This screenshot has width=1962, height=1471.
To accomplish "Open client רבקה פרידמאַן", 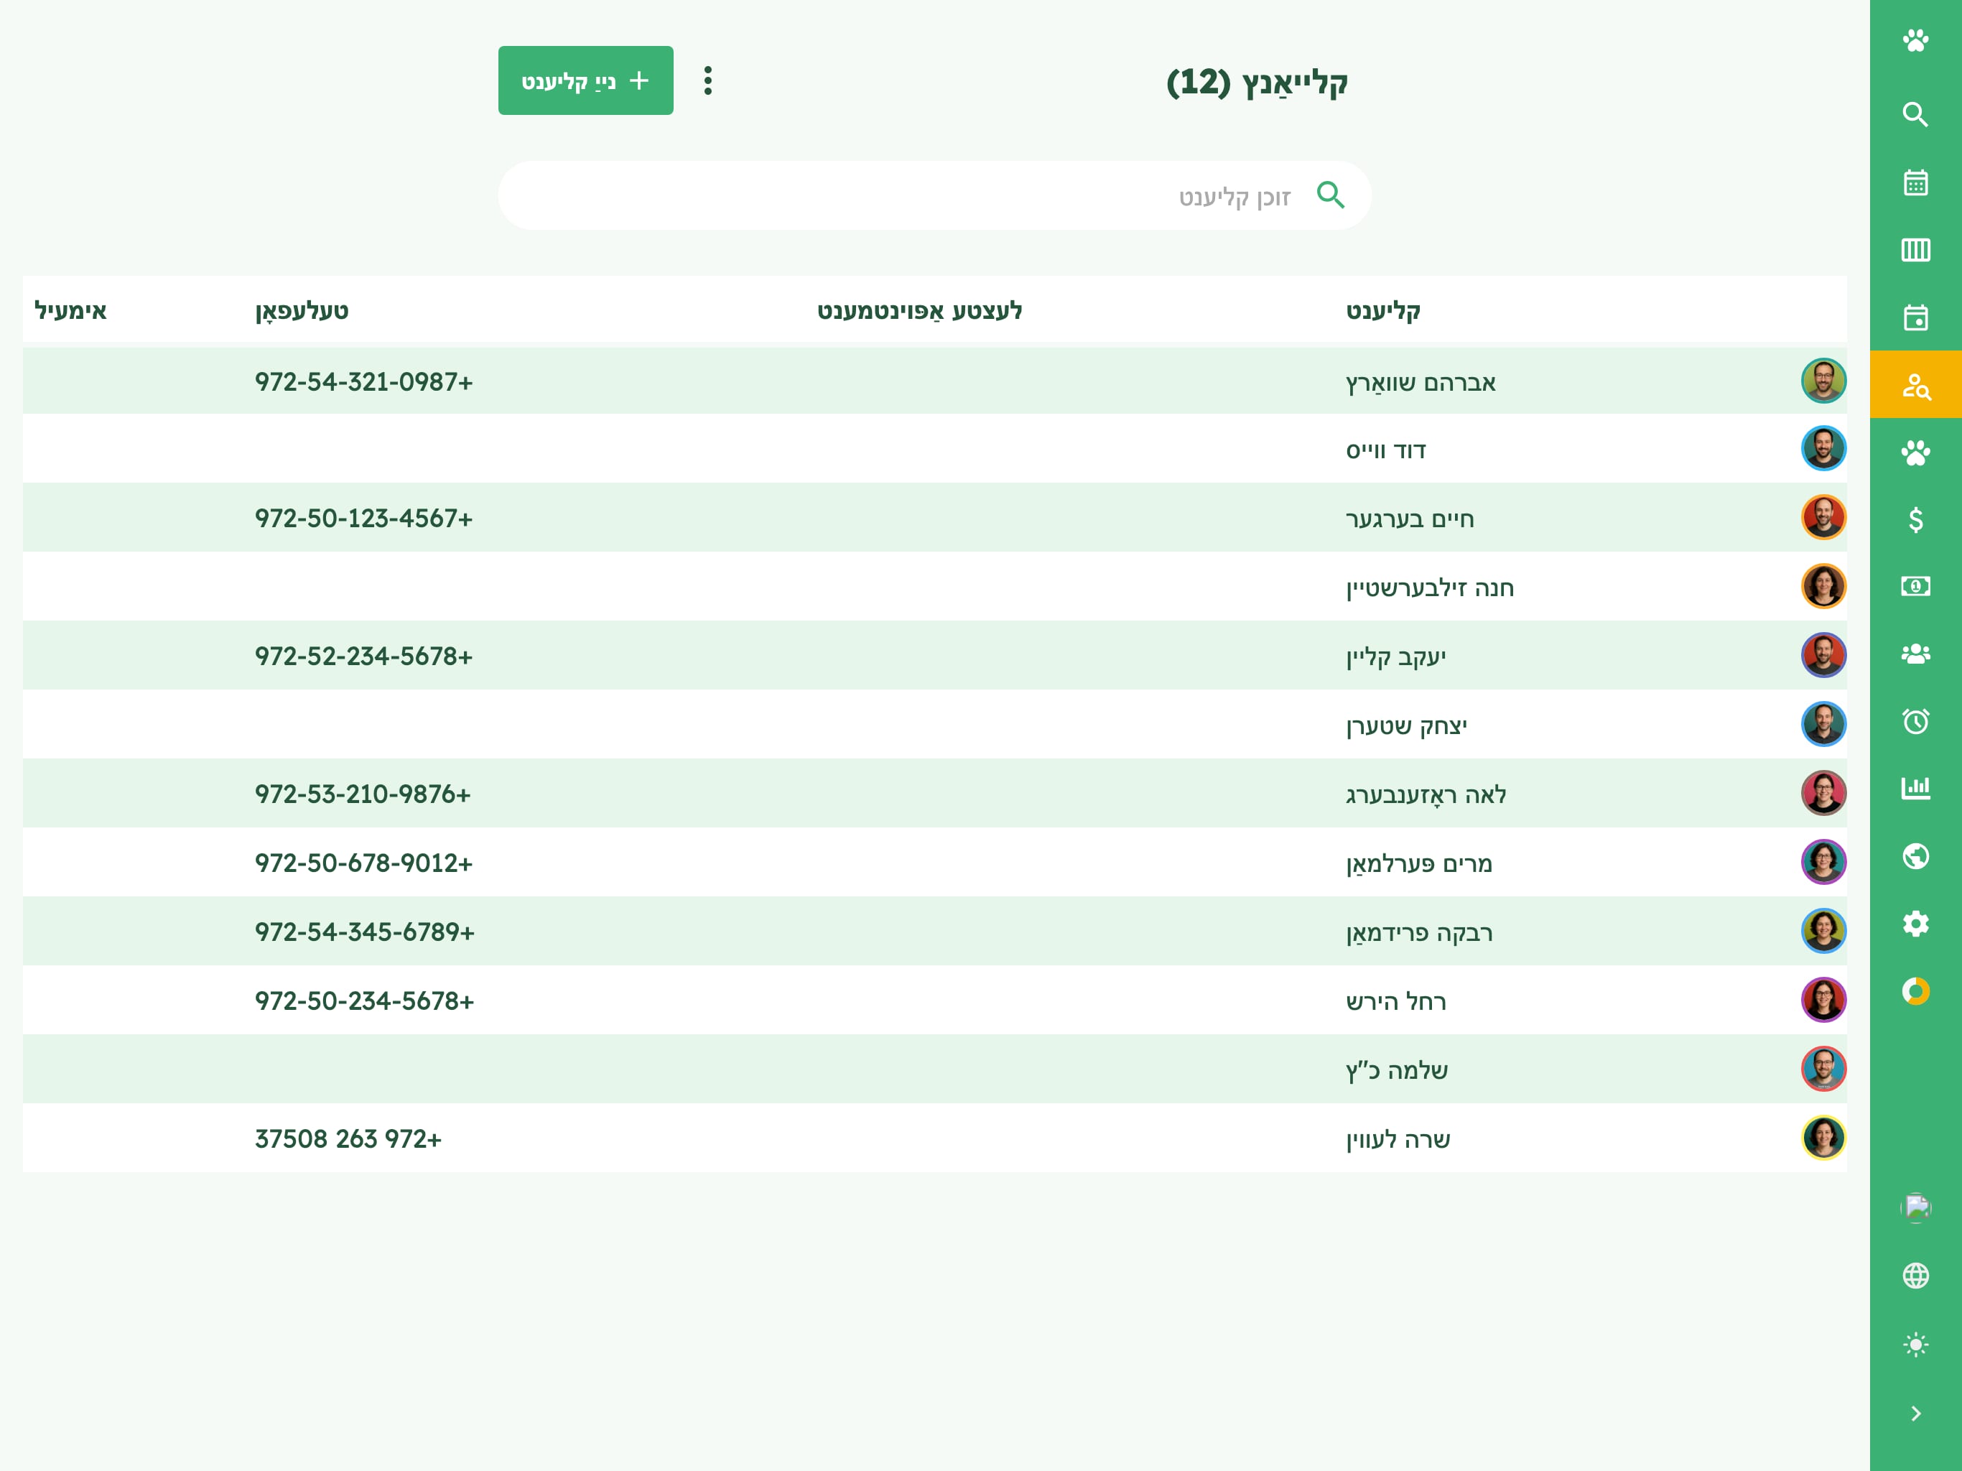I will [1419, 932].
